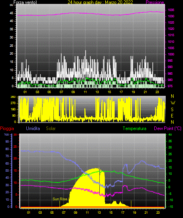This screenshot has width=183, height=218.
Task: Click the Temperatura legend label
Action: 135,128
